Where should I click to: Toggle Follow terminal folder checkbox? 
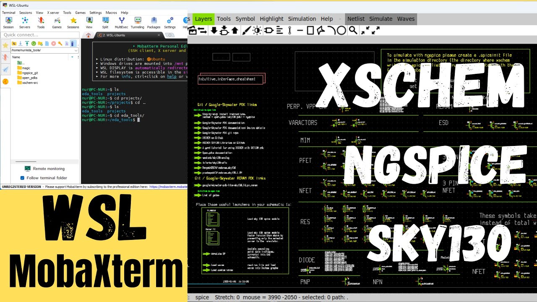[x=23, y=178]
